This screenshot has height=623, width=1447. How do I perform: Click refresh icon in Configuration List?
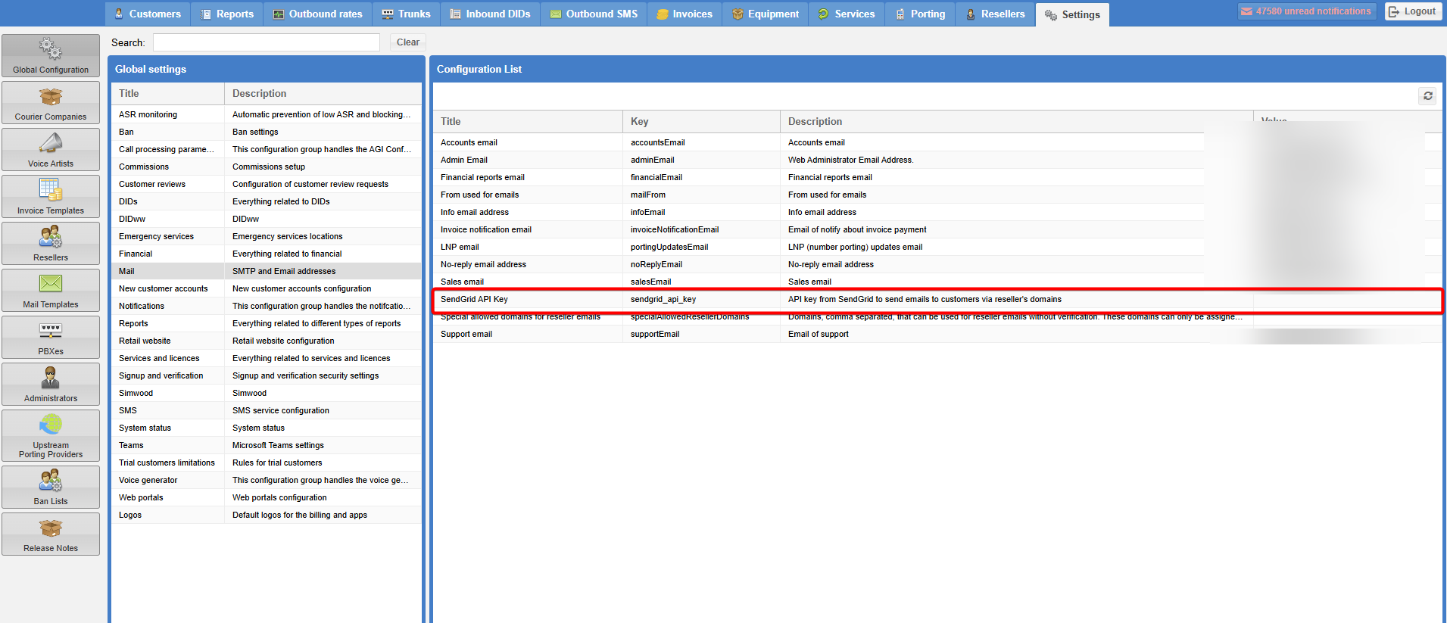[x=1427, y=96]
